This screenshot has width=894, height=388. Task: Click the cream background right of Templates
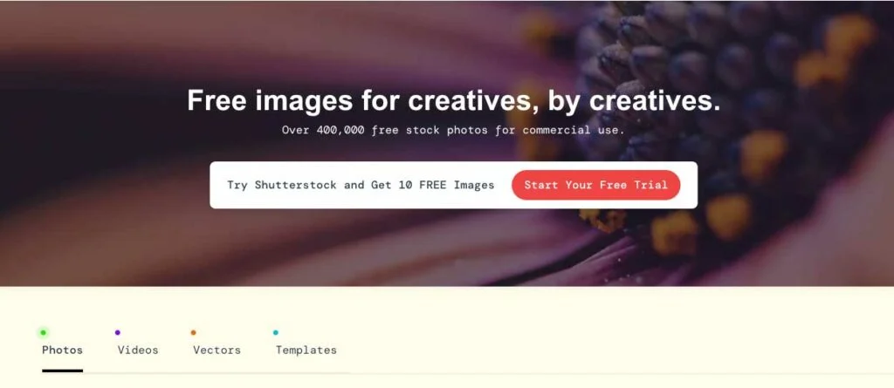pyautogui.click(x=615, y=342)
